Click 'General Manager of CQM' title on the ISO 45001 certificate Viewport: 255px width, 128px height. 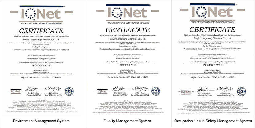coord(225,96)
